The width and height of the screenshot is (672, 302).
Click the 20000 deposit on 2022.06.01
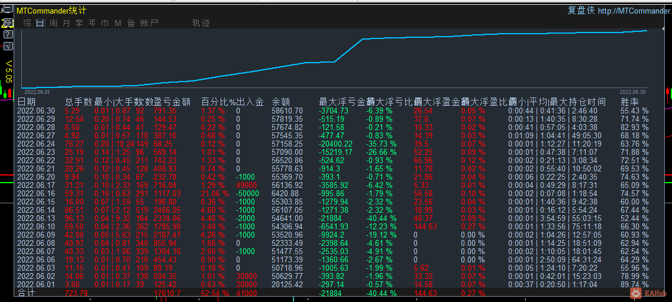click(x=247, y=284)
